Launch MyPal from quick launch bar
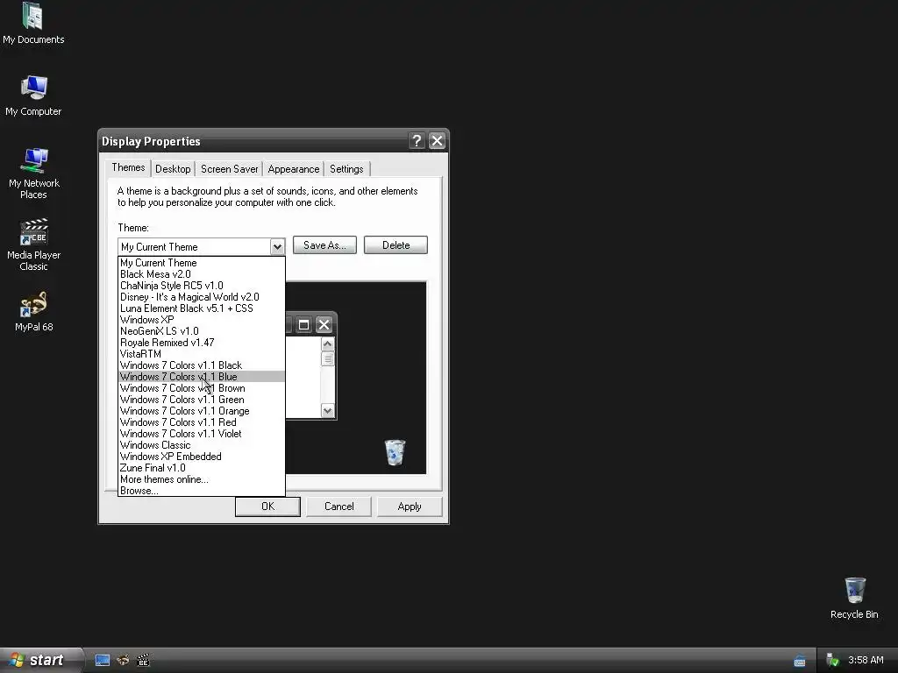The height and width of the screenshot is (673, 898). pyautogui.click(x=123, y=661)
